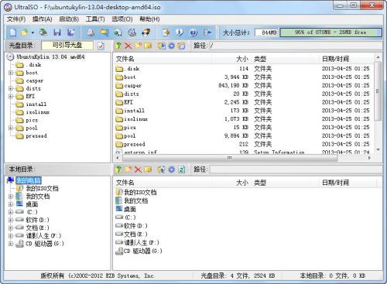Click the blue gear icon in the local pane toolbar
This screenshot has width=387, height=284.
(171, 169)
